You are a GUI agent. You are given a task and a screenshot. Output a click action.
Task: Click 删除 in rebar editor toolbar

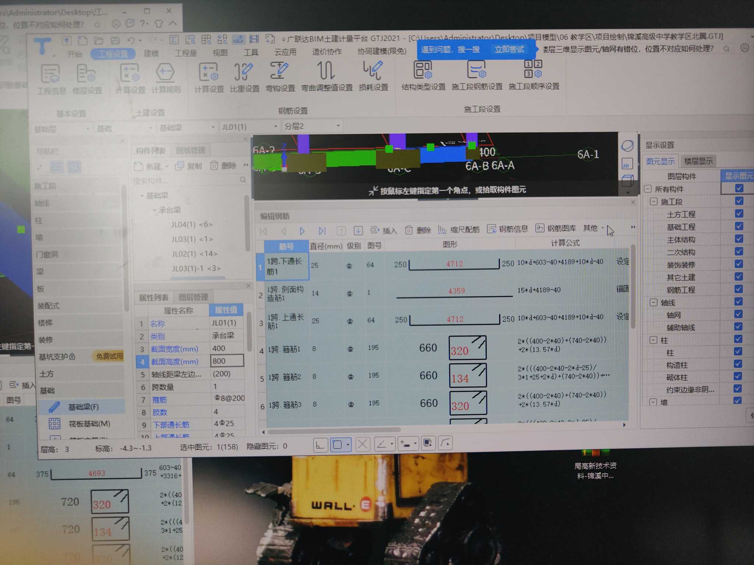[418, 230]
